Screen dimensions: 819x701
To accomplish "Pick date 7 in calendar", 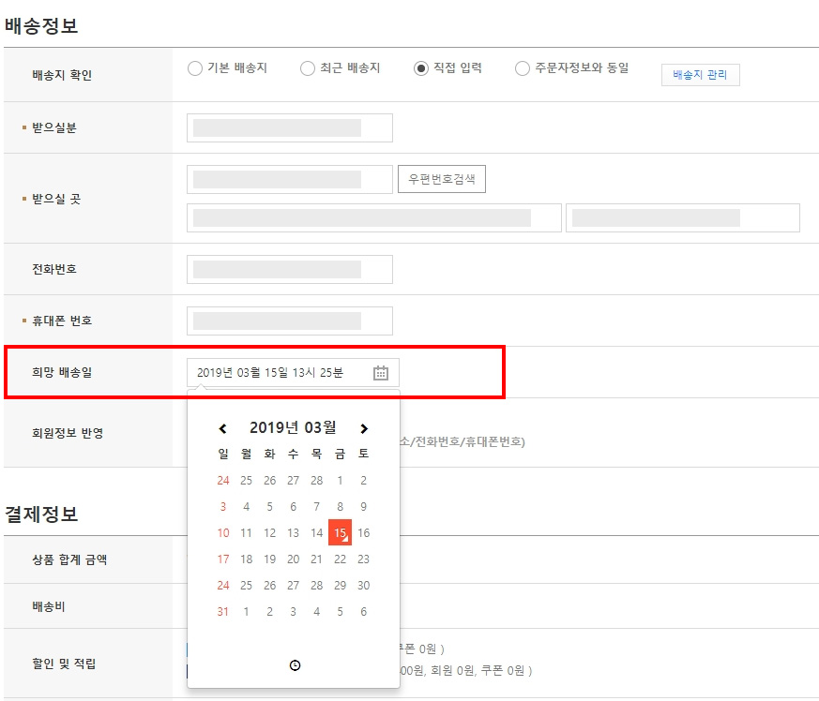I will coord(316,506).
